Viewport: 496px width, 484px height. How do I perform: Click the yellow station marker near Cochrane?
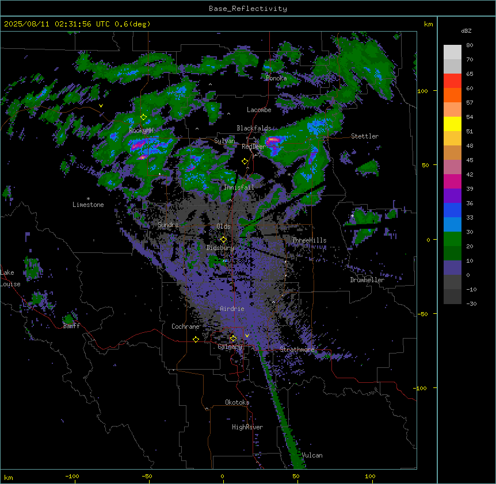tap(196, 339)
